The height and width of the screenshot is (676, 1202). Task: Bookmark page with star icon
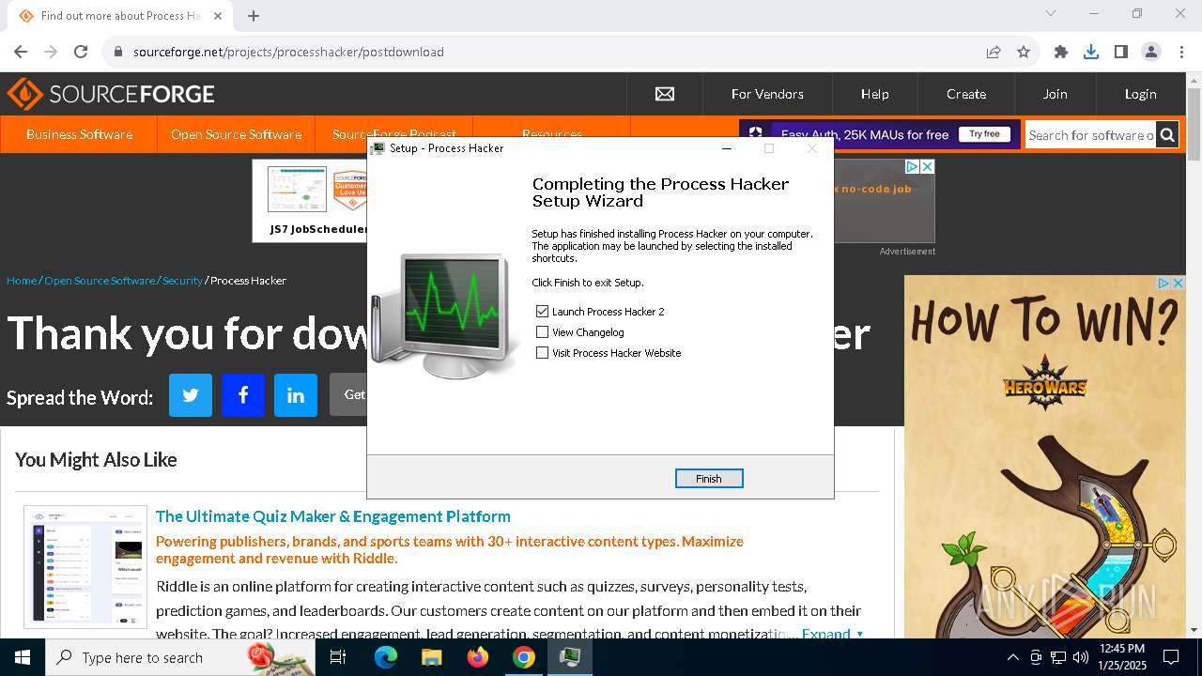coord(1024,52)
